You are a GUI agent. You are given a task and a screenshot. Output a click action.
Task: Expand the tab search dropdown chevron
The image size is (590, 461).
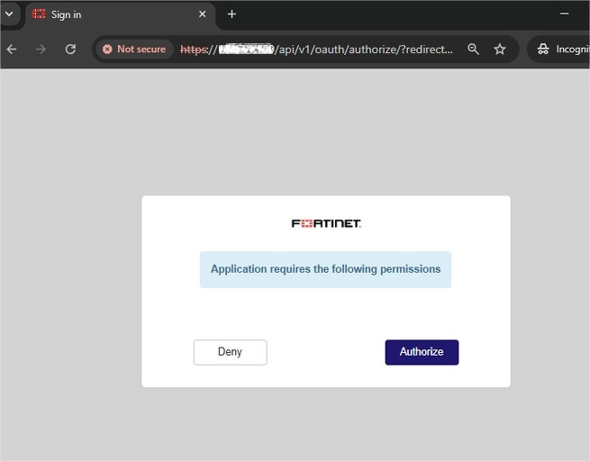pos(9,14)
